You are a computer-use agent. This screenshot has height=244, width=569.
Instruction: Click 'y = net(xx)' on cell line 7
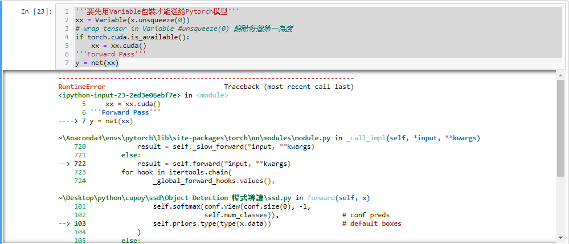97,63
